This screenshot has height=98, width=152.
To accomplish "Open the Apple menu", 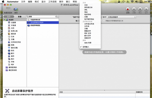I will 3,2.
